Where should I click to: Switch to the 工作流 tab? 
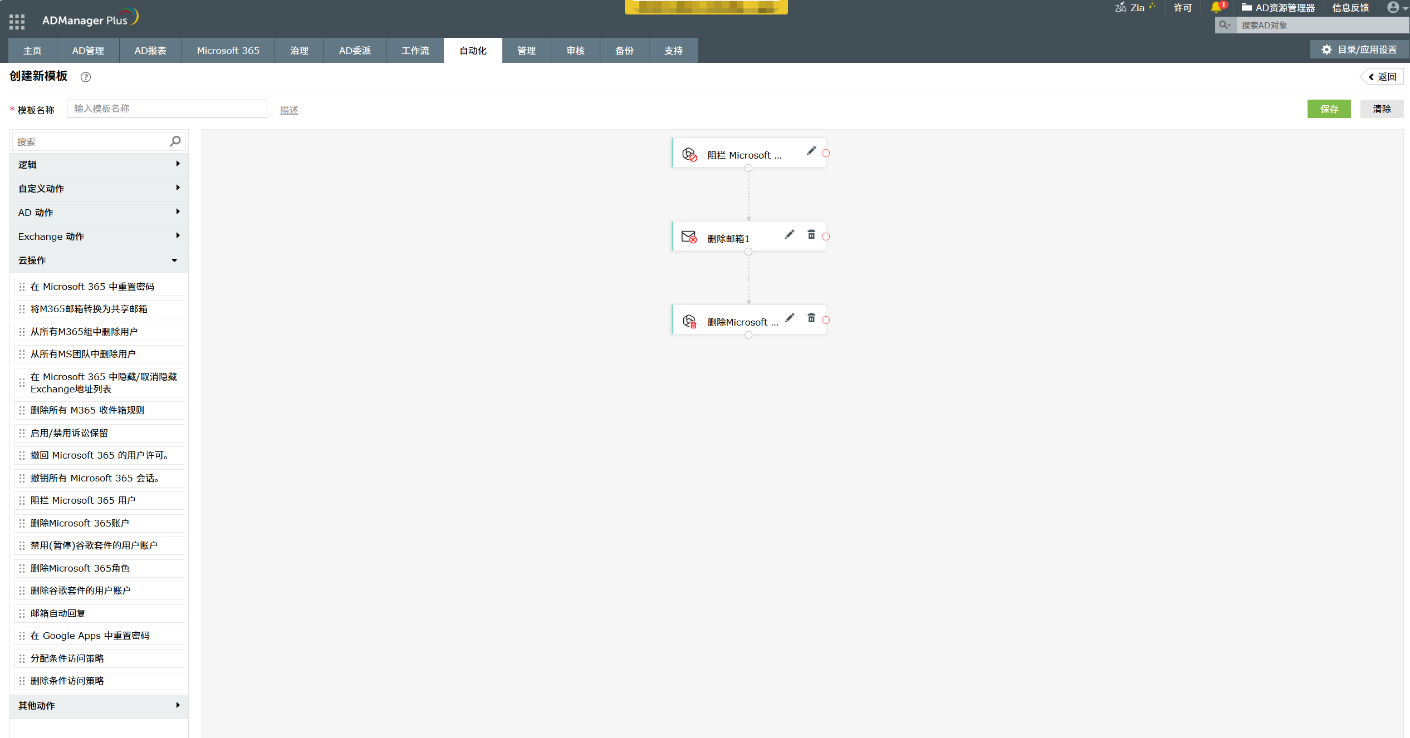pyautogui.click(x=415, y=50)
